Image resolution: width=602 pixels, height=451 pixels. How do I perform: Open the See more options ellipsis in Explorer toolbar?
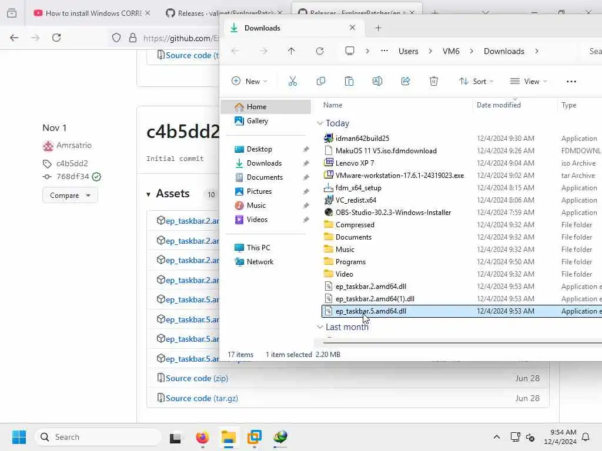[x=571, y=81]
